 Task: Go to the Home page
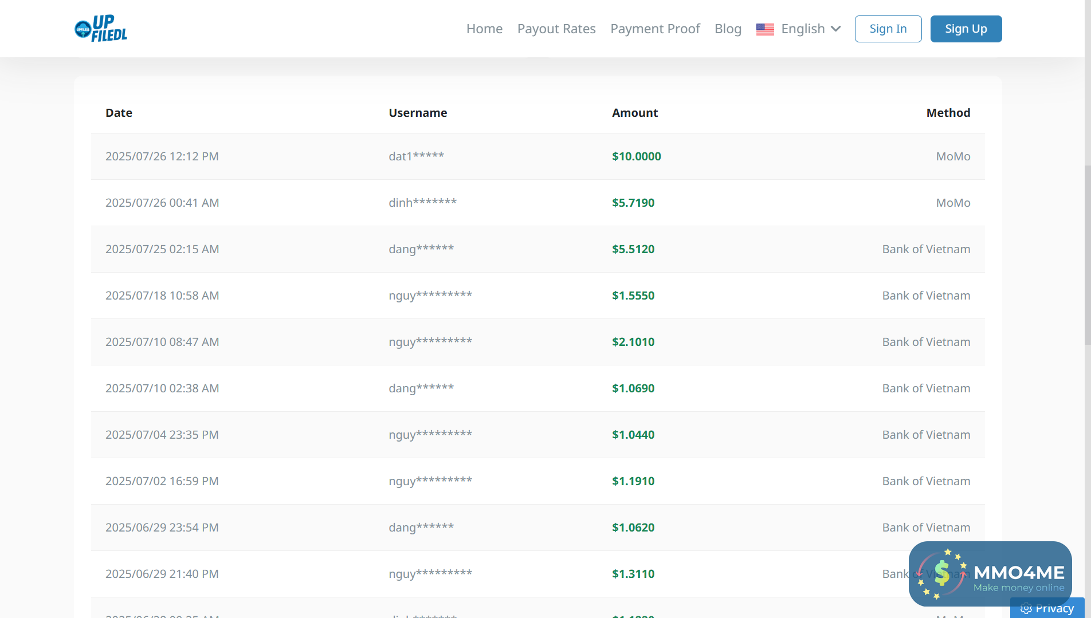484,29
